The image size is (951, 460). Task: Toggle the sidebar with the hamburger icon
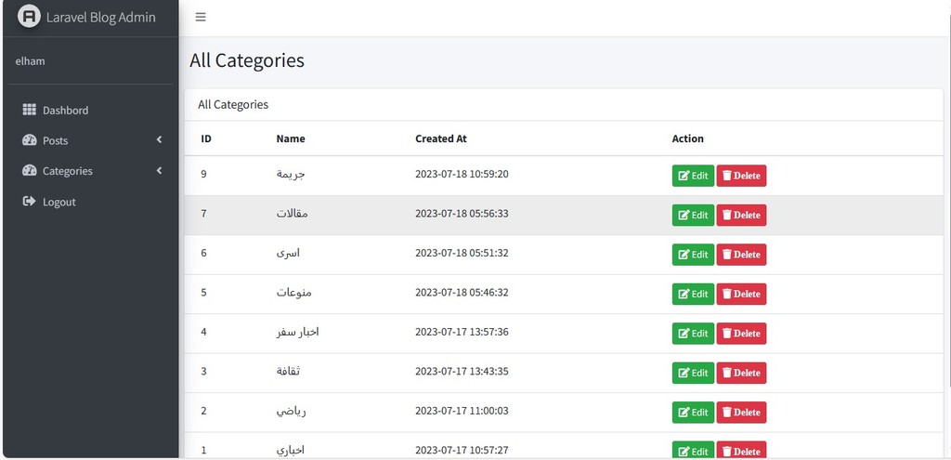coord(201,17)
